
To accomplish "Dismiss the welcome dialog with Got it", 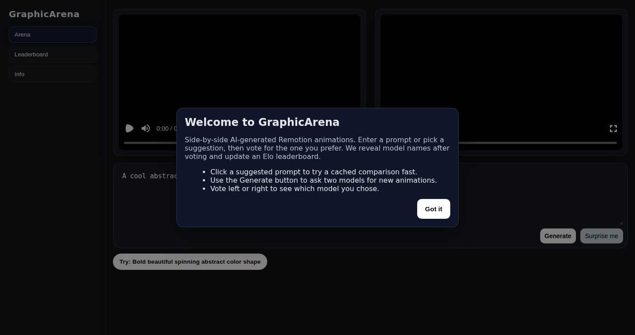I will click(x=433, y=209).
